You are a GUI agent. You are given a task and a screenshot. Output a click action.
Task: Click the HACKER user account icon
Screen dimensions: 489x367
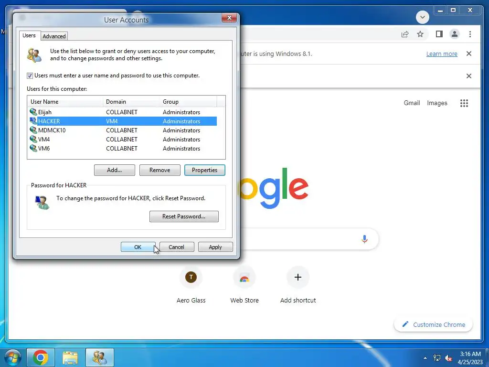point(33,121)
